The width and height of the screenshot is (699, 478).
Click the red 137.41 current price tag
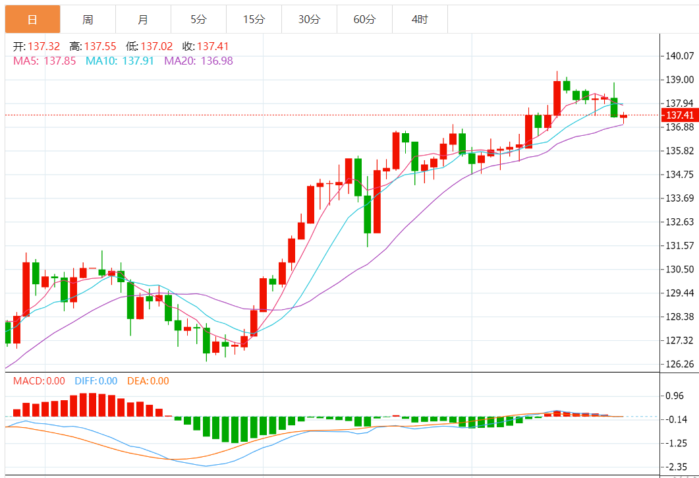click(x=680, y=115)
